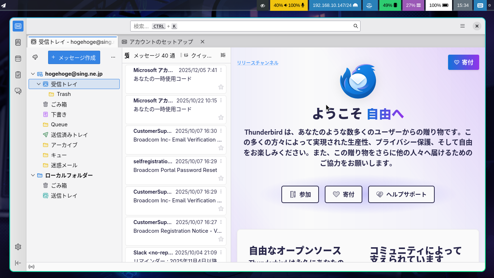Click the online status icon in the status bar
This screenshot has height=278, width=494.
tap(31, 267)
